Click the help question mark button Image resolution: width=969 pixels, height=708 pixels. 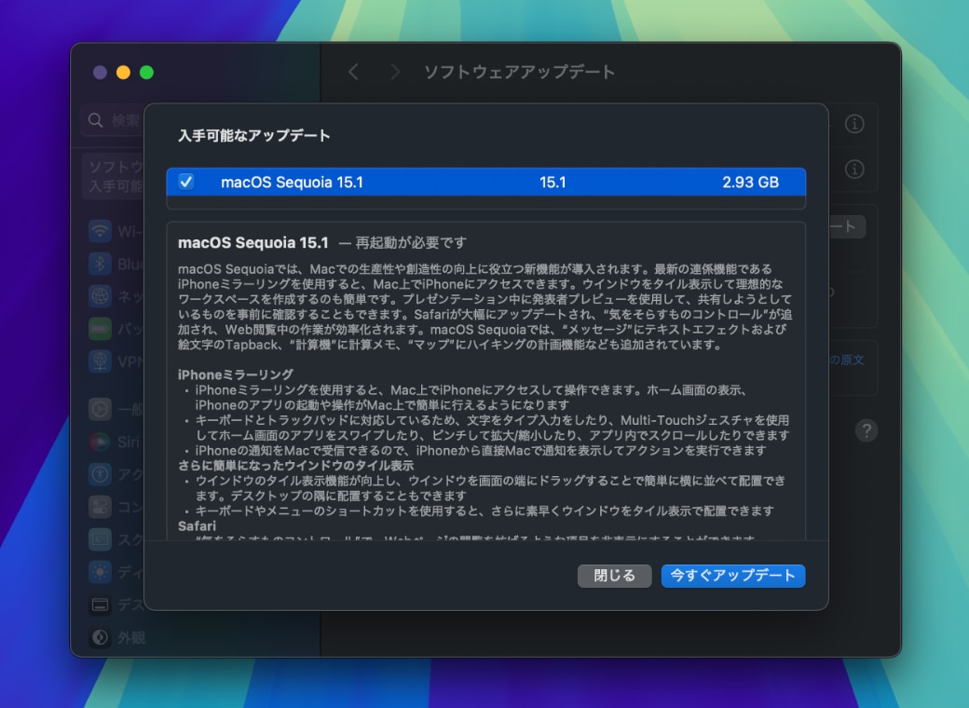(x=867, y=430)
